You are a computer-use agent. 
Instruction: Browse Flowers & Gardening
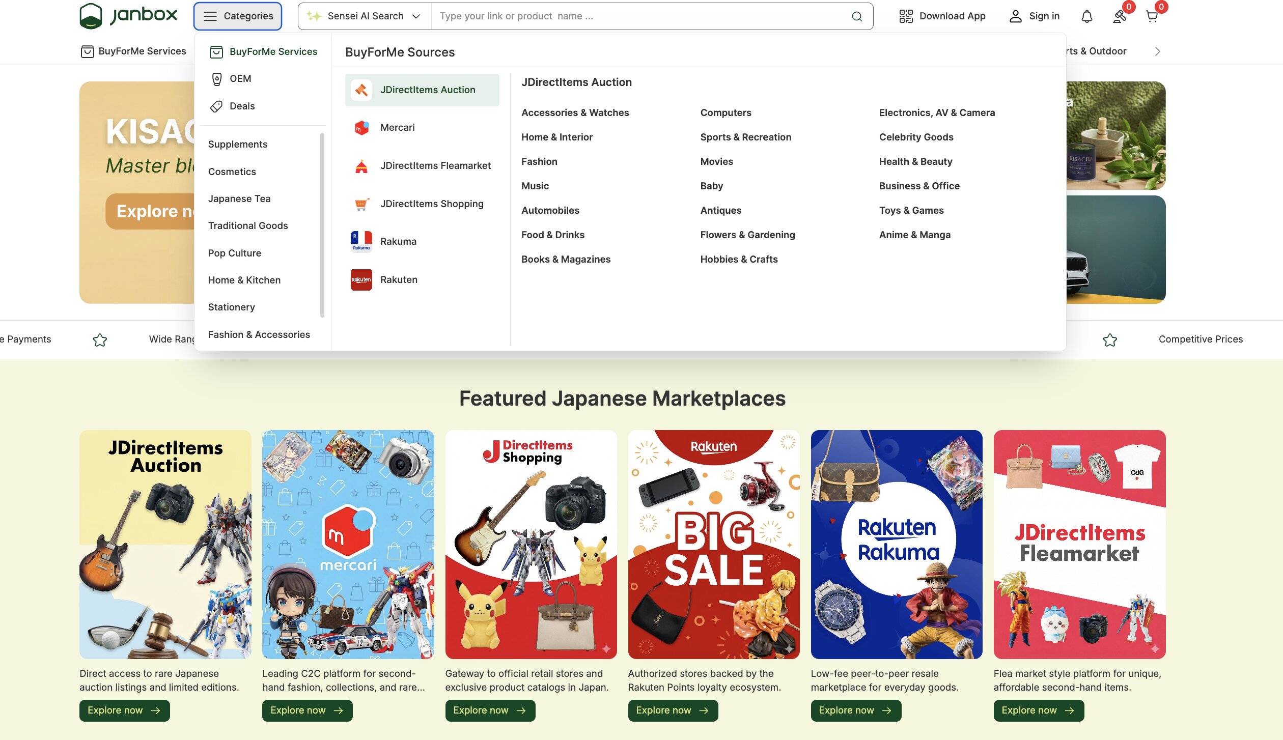[748, 235]
